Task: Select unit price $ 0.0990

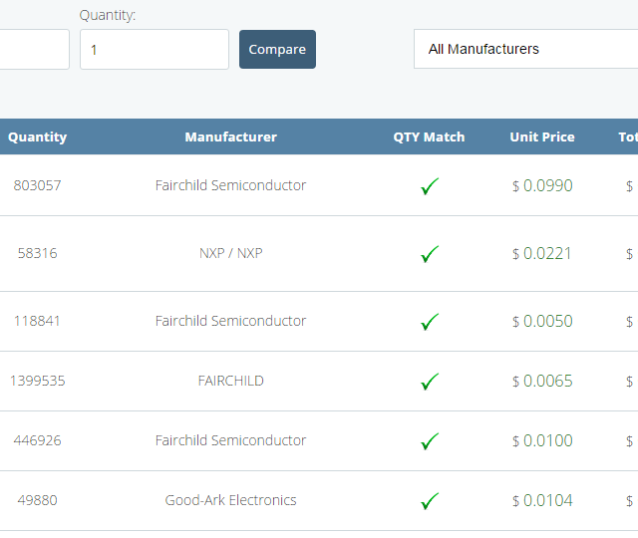Action: [542, 186]
